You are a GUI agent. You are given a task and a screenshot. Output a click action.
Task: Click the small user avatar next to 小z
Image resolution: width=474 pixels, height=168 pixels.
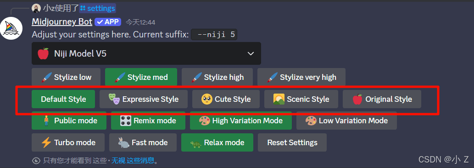36,8
